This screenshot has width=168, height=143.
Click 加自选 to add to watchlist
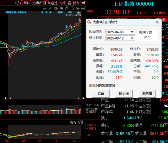pos(53,3)
